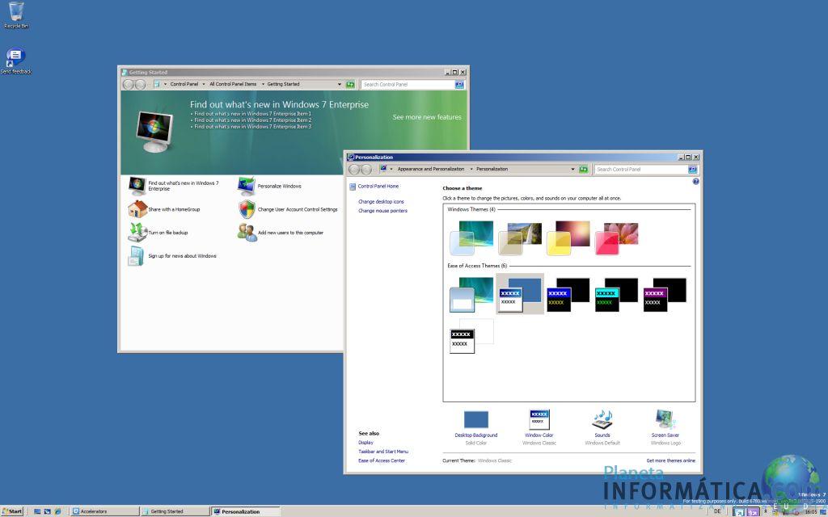828x517 pixels.
Task: Click the Internet Explorer quick launch icon
Action: pos(57,511)
